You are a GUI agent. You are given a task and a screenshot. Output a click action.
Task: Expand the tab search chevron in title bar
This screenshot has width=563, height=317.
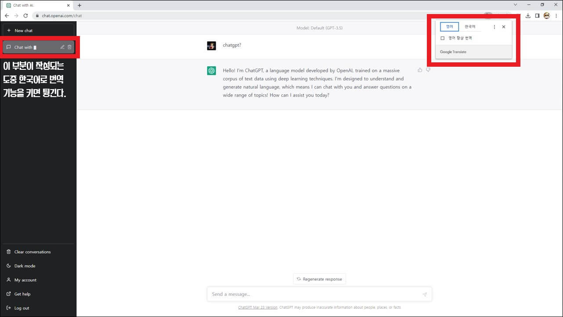pos(515,5)
